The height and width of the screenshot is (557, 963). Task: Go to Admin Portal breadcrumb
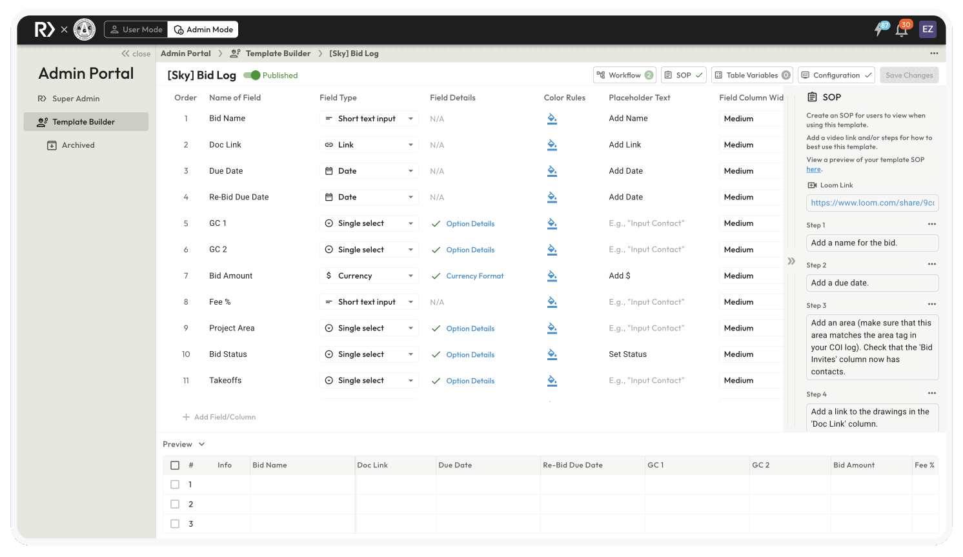(x=186, y=54)
